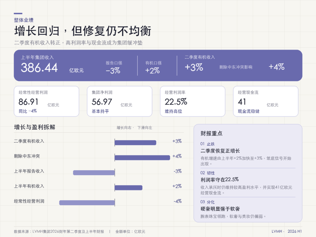Click the 02 韧性 tag

pyautogui.click(x=207, y=173)
